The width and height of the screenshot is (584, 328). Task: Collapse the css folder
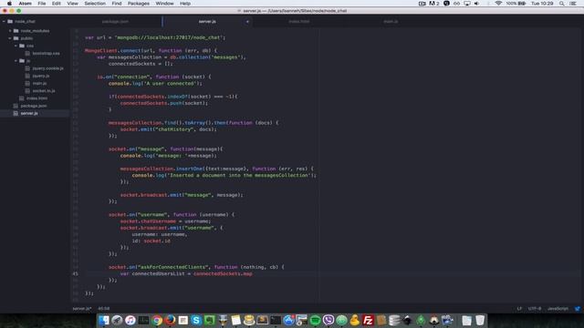[x=16, y=46]
